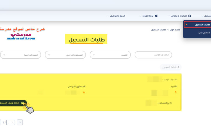Click the orange dot beside طلبات التسجيل

pyautogui.click(x=187, y=25)
